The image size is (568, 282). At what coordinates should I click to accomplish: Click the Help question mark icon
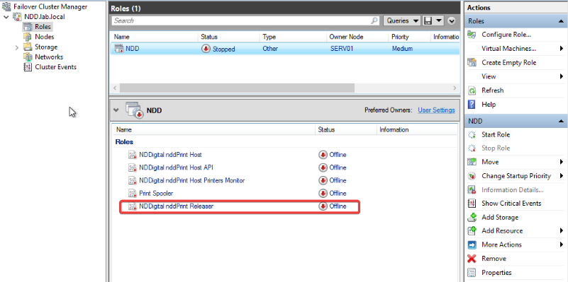[x=472, y=105]
